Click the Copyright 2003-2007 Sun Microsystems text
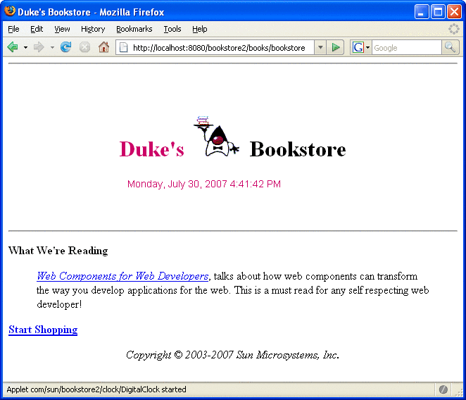This screenshot has height=400, width=466. pyautogui.click(x=232, y=355)
